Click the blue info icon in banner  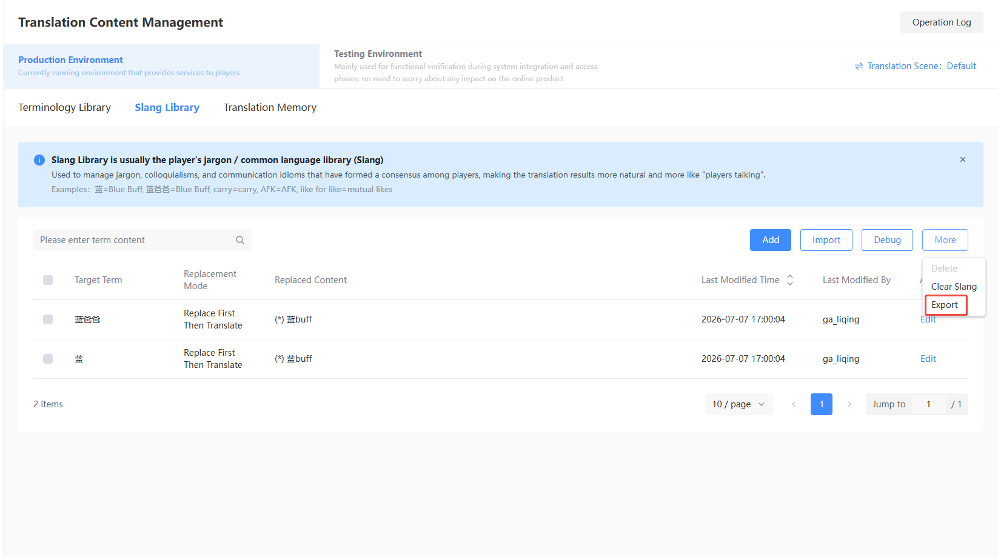39,160
